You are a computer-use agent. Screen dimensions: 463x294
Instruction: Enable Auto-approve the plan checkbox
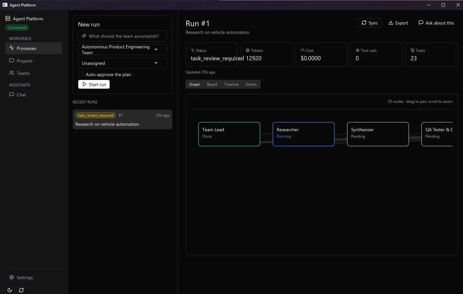coord(81,74)
